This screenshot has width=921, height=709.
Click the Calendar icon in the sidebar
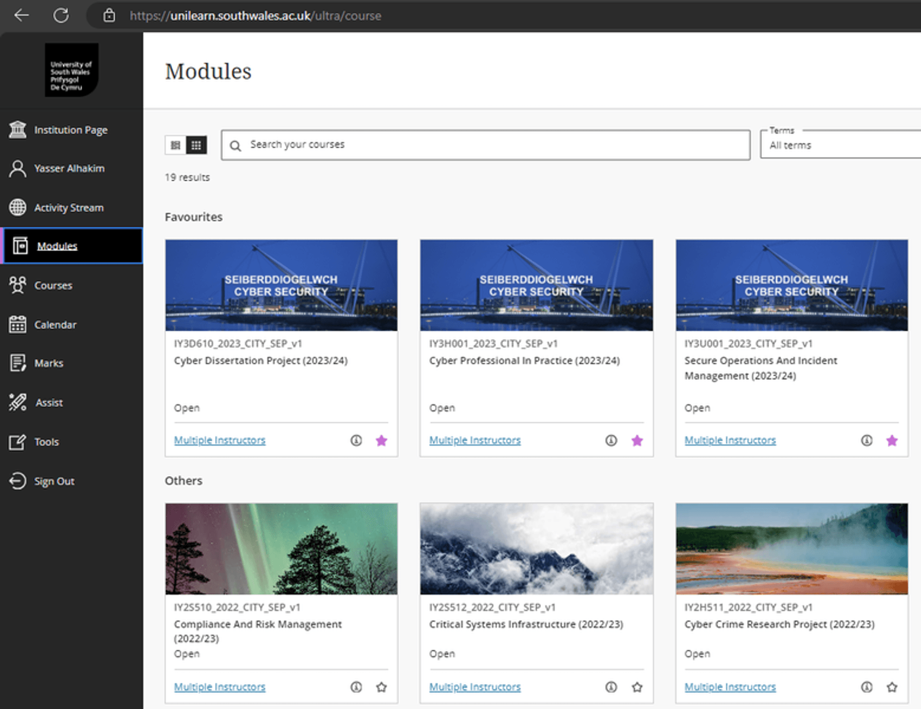pyautogui.click(x=18, y=325)
